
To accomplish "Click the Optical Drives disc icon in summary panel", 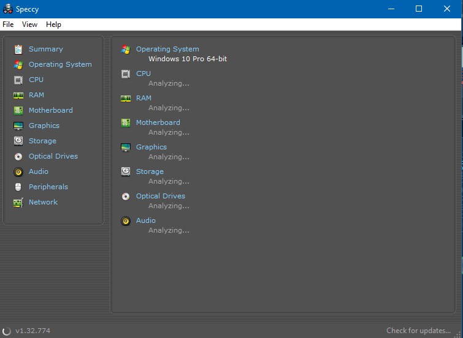I will point(126,197).
